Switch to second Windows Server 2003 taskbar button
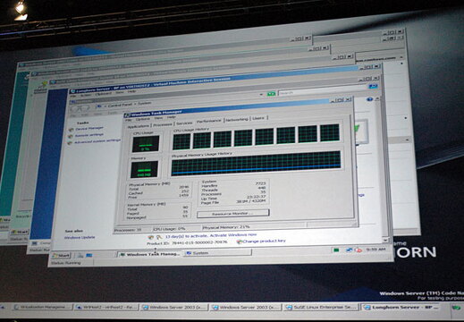464x322 pixels. 246,307
